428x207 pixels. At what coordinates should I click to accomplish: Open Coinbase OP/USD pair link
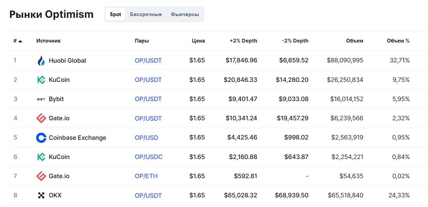click(146, 137)
